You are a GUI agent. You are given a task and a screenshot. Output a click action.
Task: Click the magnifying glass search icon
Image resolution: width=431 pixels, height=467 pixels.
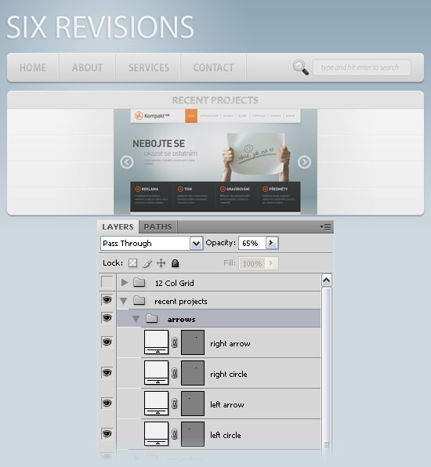(301, 67)
